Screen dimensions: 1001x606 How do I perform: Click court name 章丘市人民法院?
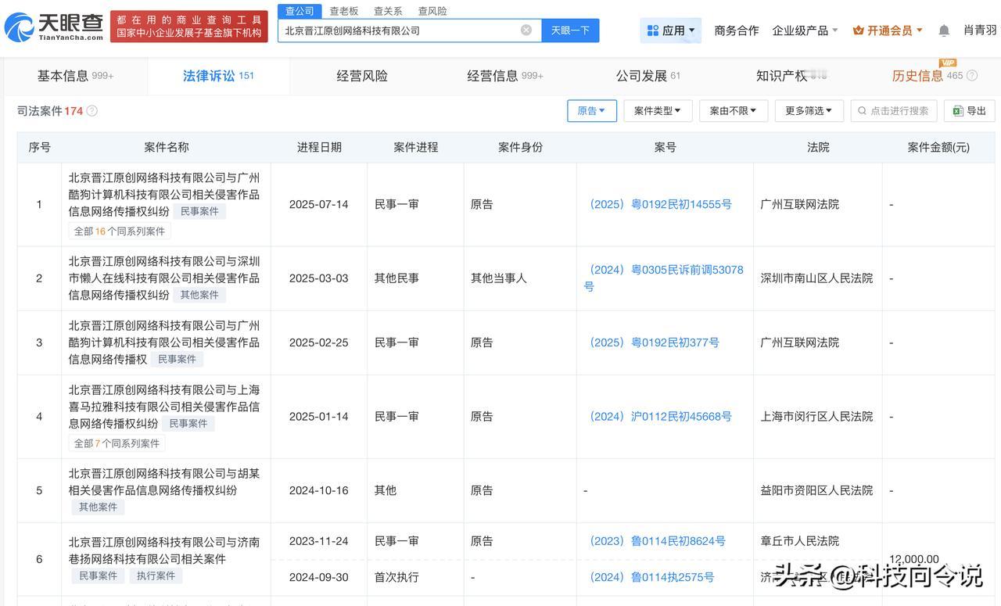pyautogui.click(x=800, y=541)
